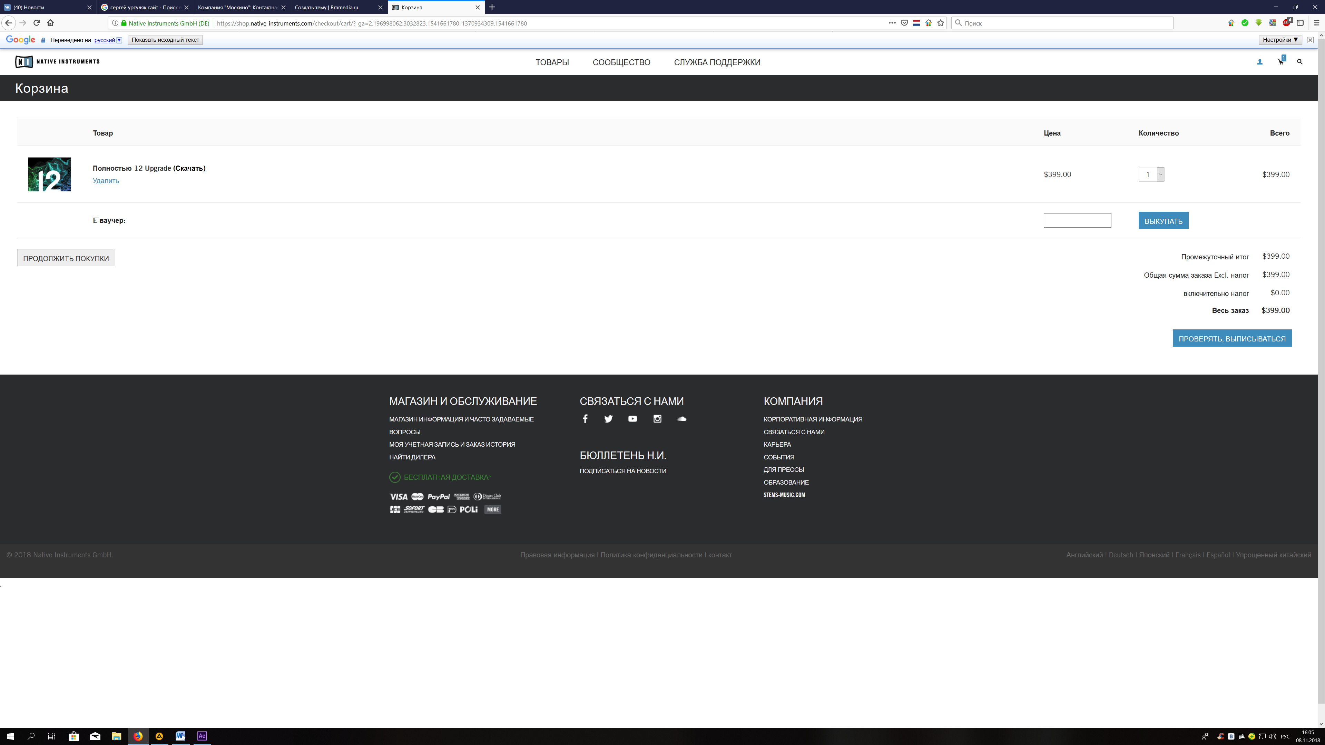
Task: Open After Effects from the taskbar
Action: (x=202, y=736)
